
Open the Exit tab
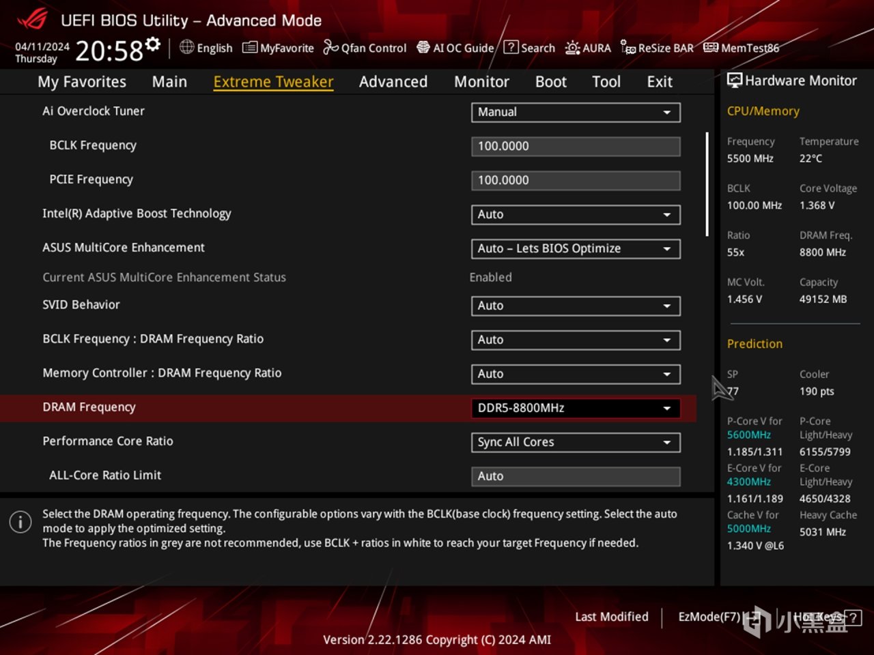point(660,82)
